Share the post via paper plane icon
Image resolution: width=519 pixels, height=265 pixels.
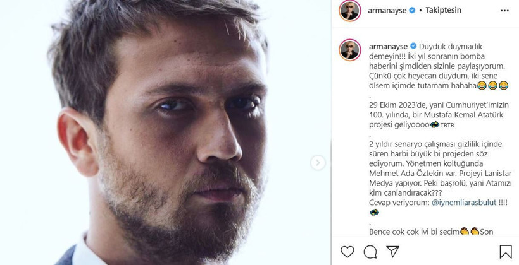click(x=393, y=252)
